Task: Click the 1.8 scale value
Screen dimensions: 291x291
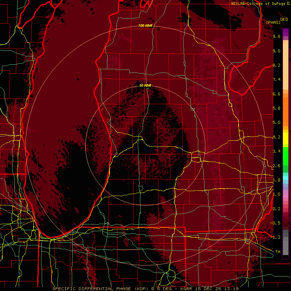Action: 276,180
